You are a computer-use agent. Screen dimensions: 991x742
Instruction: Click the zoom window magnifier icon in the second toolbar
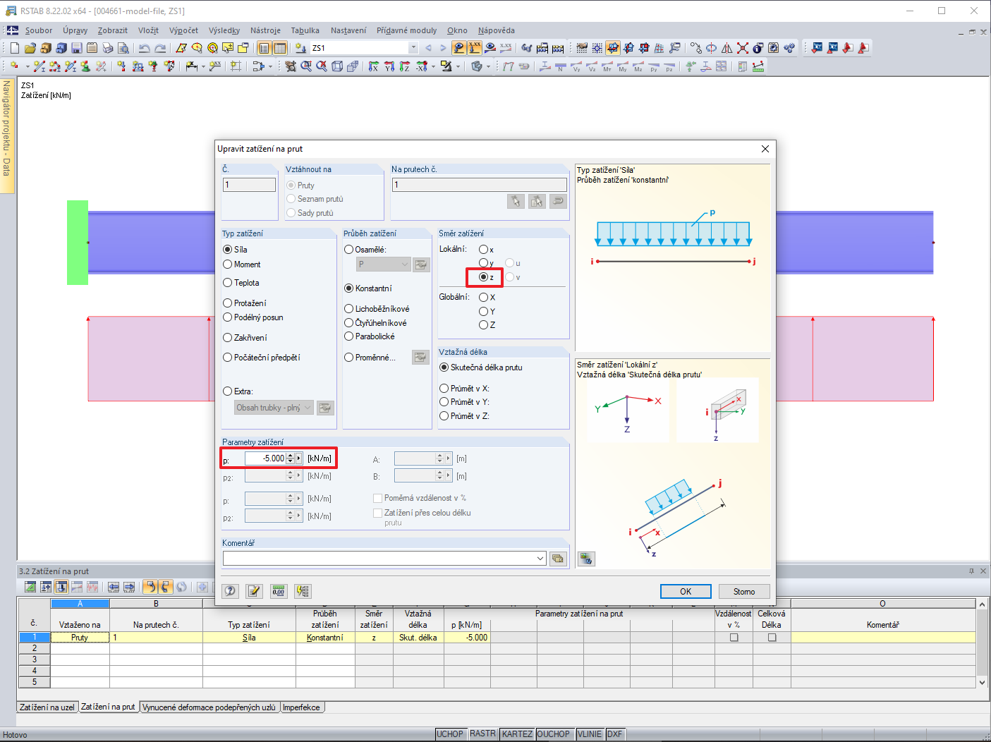point(306,66)
